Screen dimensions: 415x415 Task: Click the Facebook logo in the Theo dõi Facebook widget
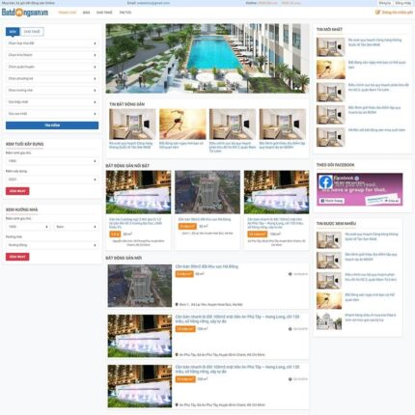325,182
